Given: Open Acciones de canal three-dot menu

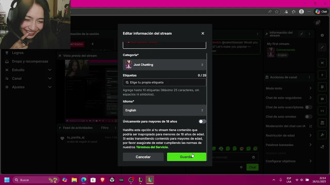Looking at the screenshot, I should pos(309,77).
